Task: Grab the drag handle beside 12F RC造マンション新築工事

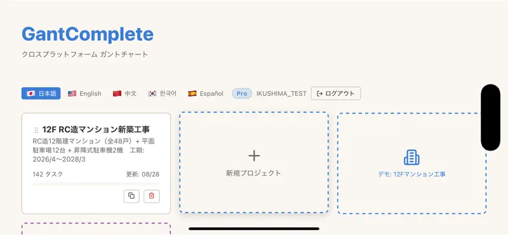Action: 36,130
